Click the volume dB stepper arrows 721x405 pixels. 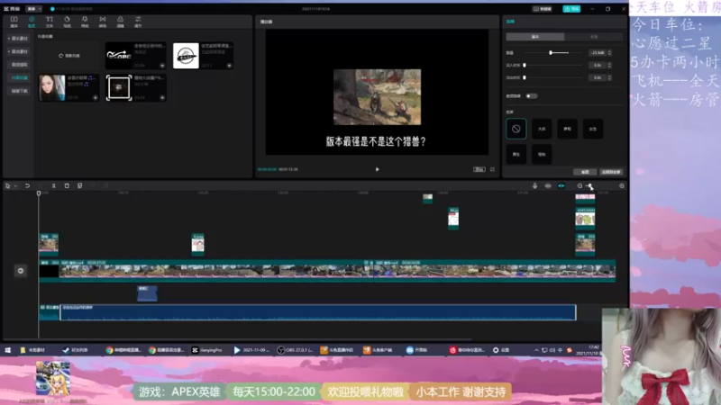[610, 53]
